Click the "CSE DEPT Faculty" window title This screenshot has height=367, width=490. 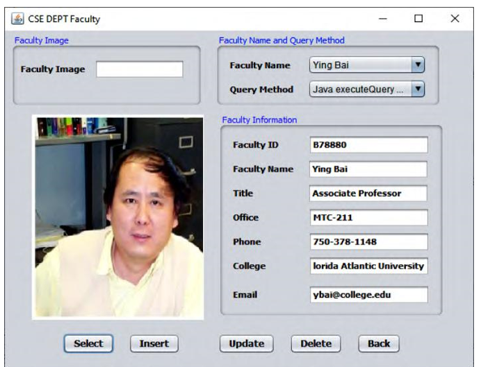[64, 19]
